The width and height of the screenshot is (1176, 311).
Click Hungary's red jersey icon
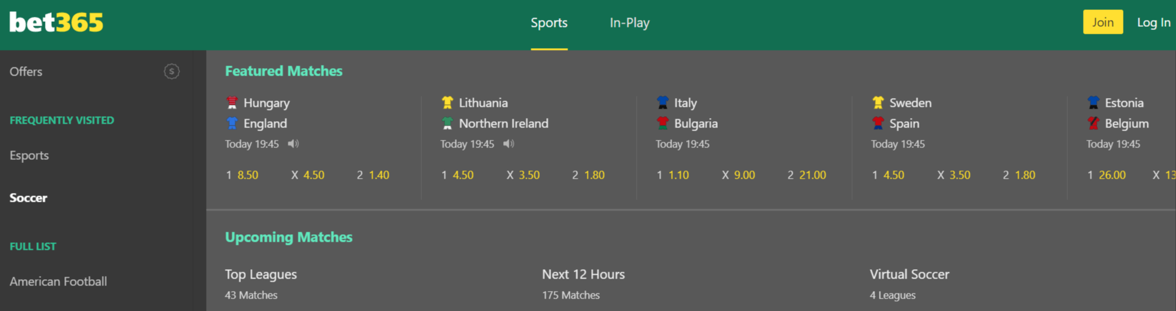pyautogui.click(x=232, y=102)
